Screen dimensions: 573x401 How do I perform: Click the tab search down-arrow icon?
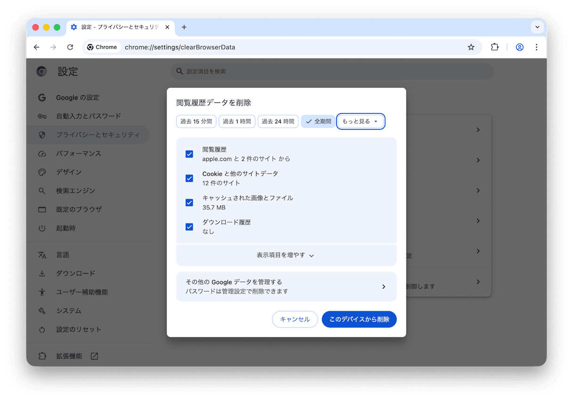(538, 27)
